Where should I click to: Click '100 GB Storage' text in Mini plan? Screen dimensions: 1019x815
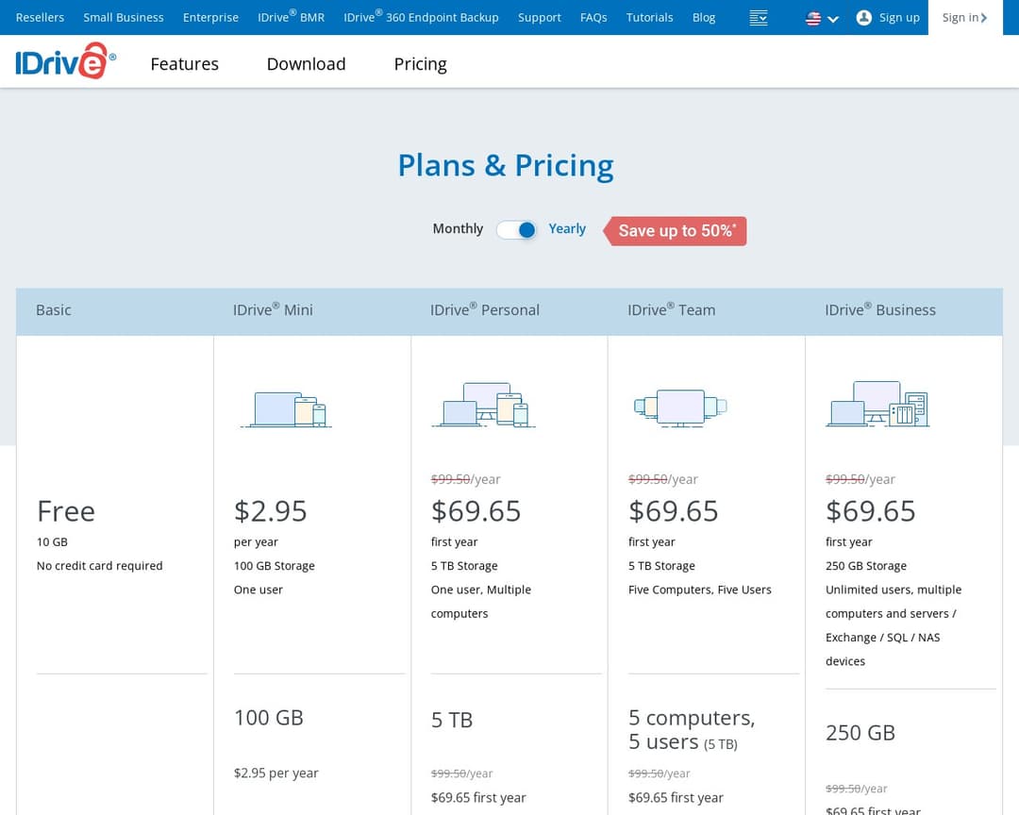coord(275,565)
